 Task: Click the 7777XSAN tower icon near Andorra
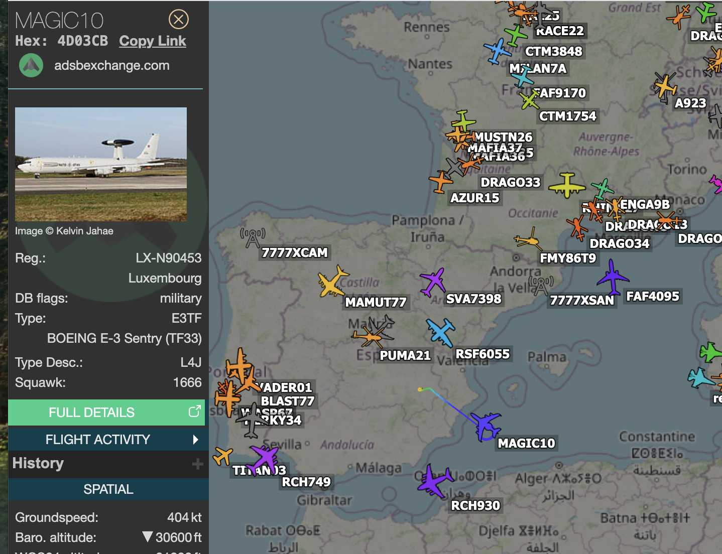point(541,286)
